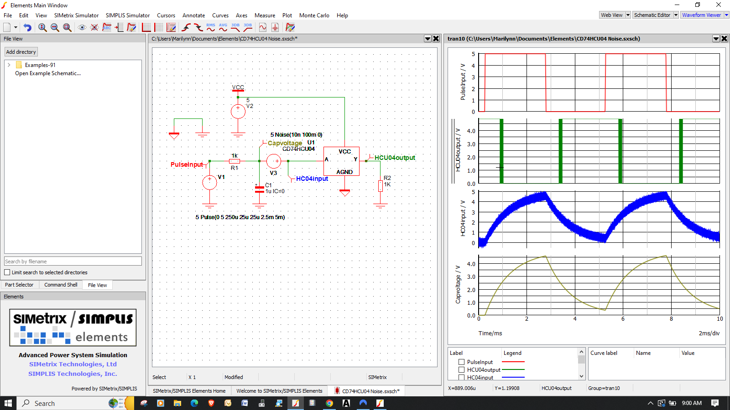Click the move curve to axis icon
The height and width of the screenshot is (410, 730).
pos(119,27)
